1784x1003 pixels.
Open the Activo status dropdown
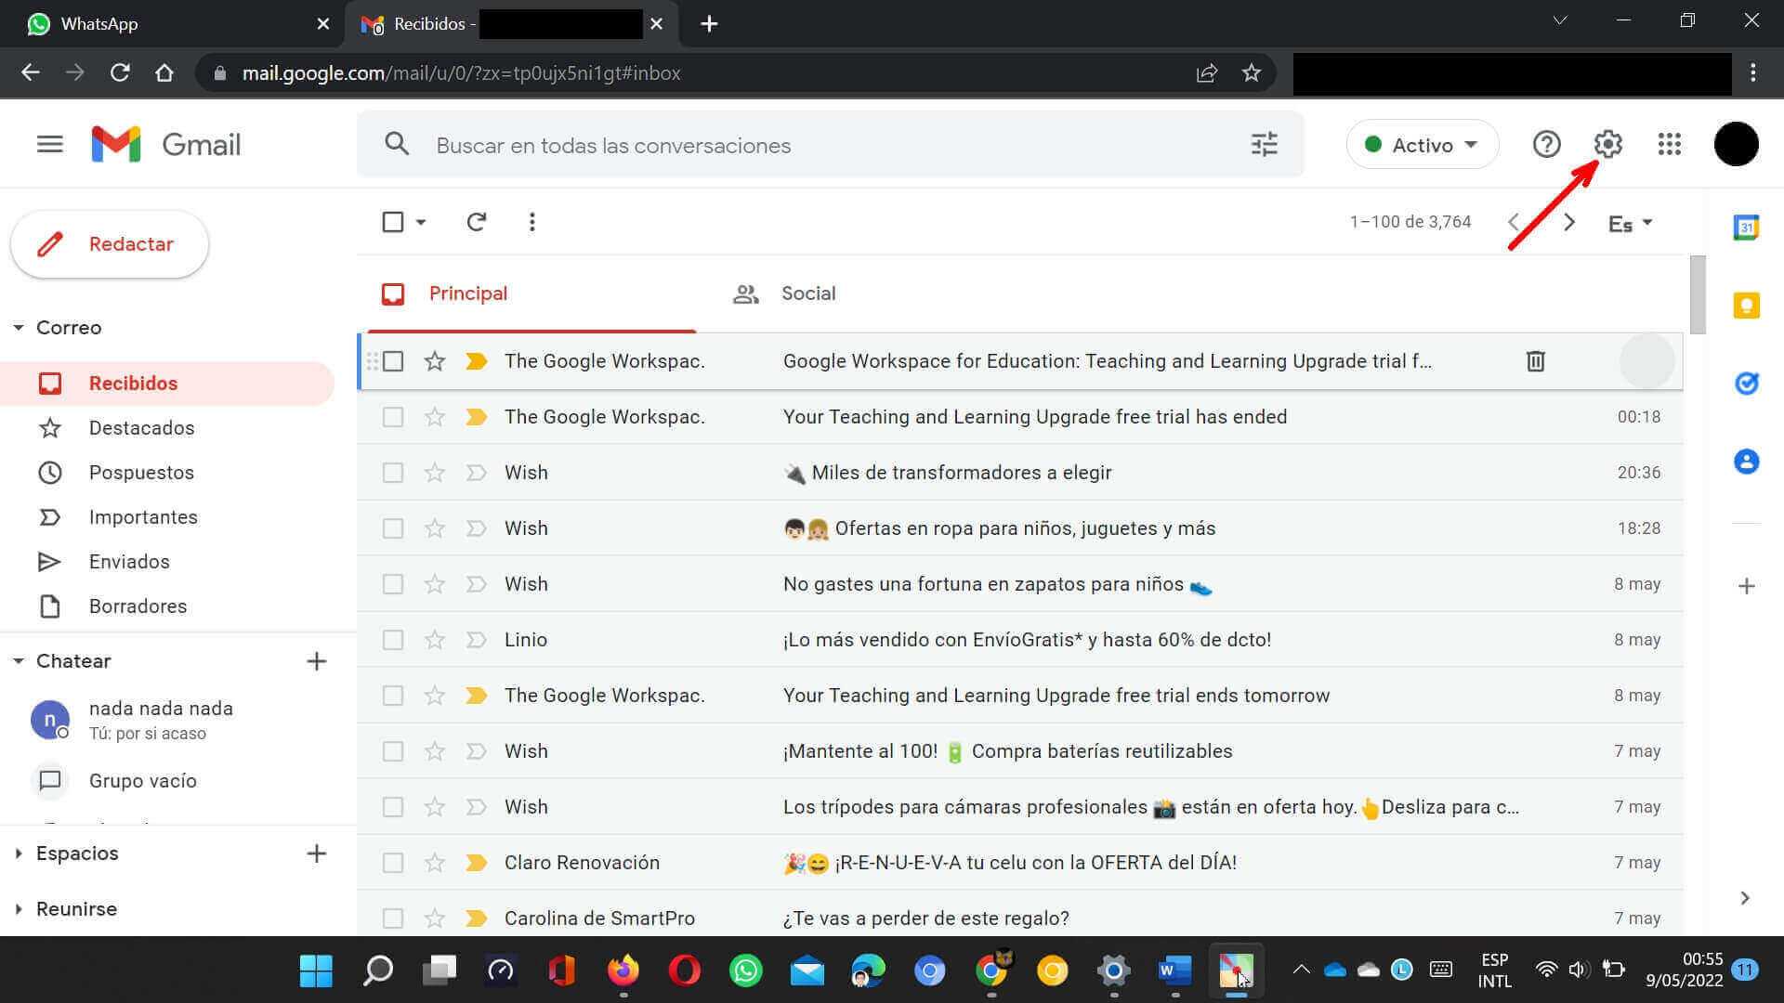(x=1422, y=144)
